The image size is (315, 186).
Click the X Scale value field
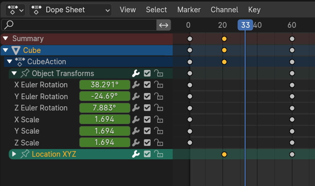(105, 119)
